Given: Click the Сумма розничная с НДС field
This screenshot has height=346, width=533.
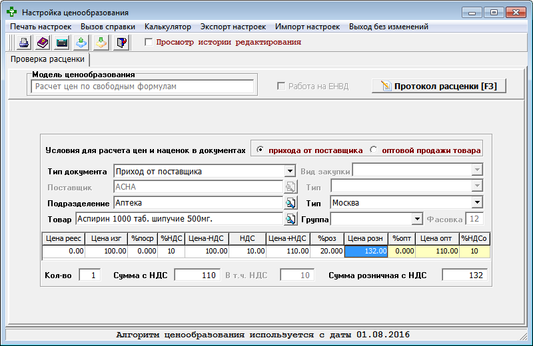Looking at the screenshot, I should click(464, 275).
